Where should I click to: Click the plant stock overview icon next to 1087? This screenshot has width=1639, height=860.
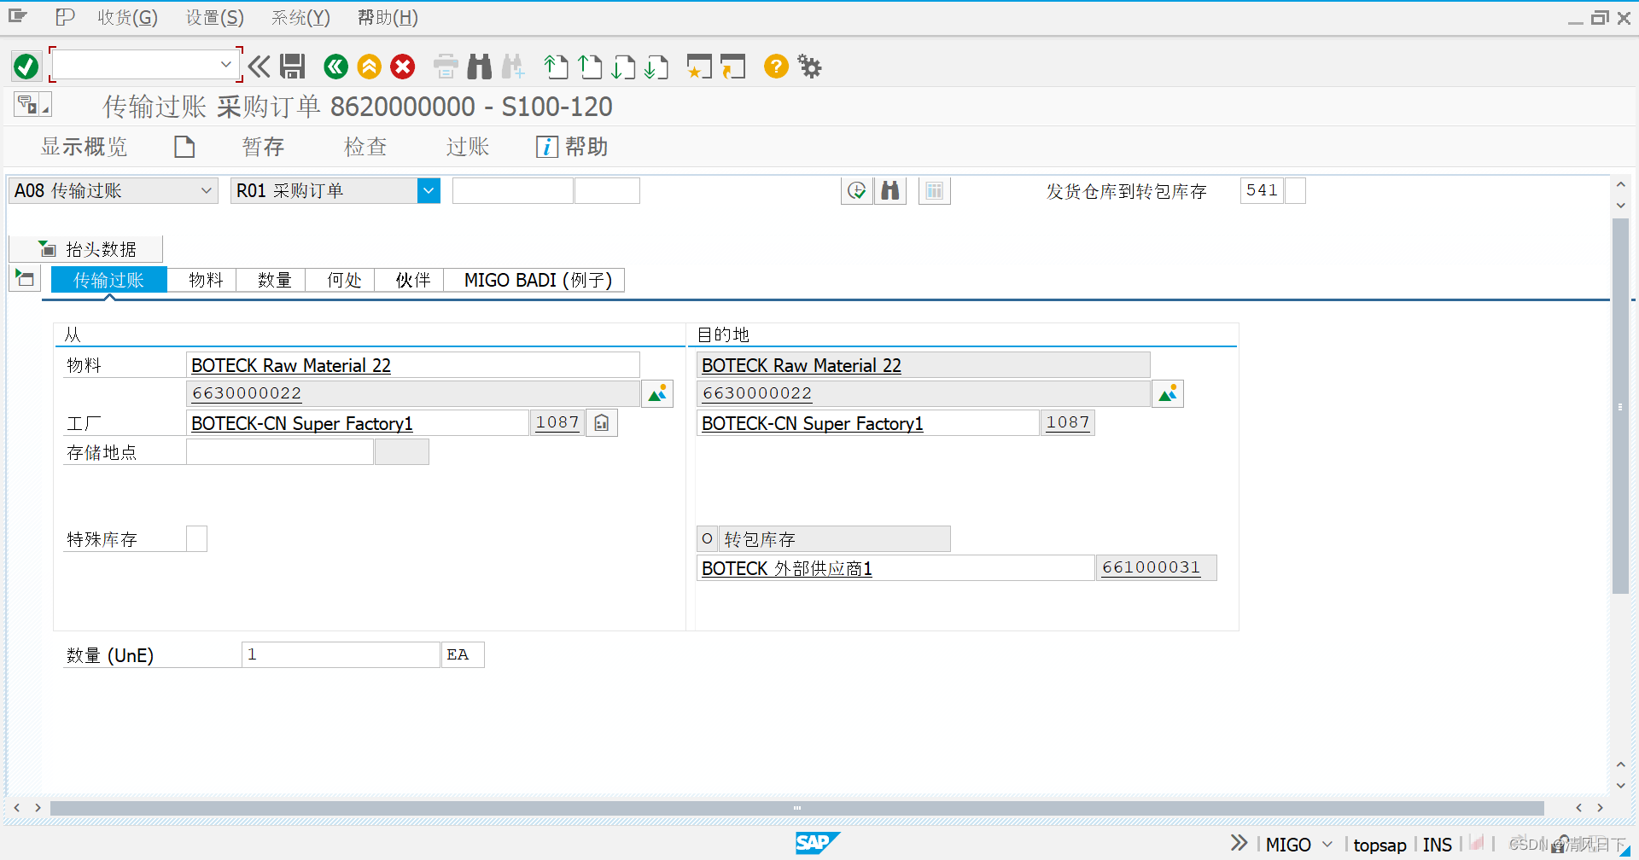tap(602, 422)
